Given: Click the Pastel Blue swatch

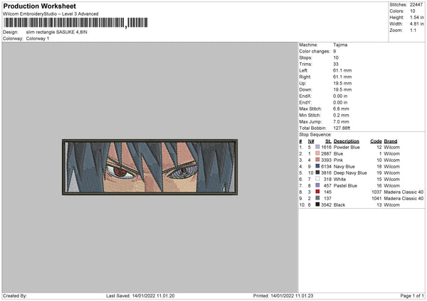Looking at the screenshot, I should click(317, 185).
